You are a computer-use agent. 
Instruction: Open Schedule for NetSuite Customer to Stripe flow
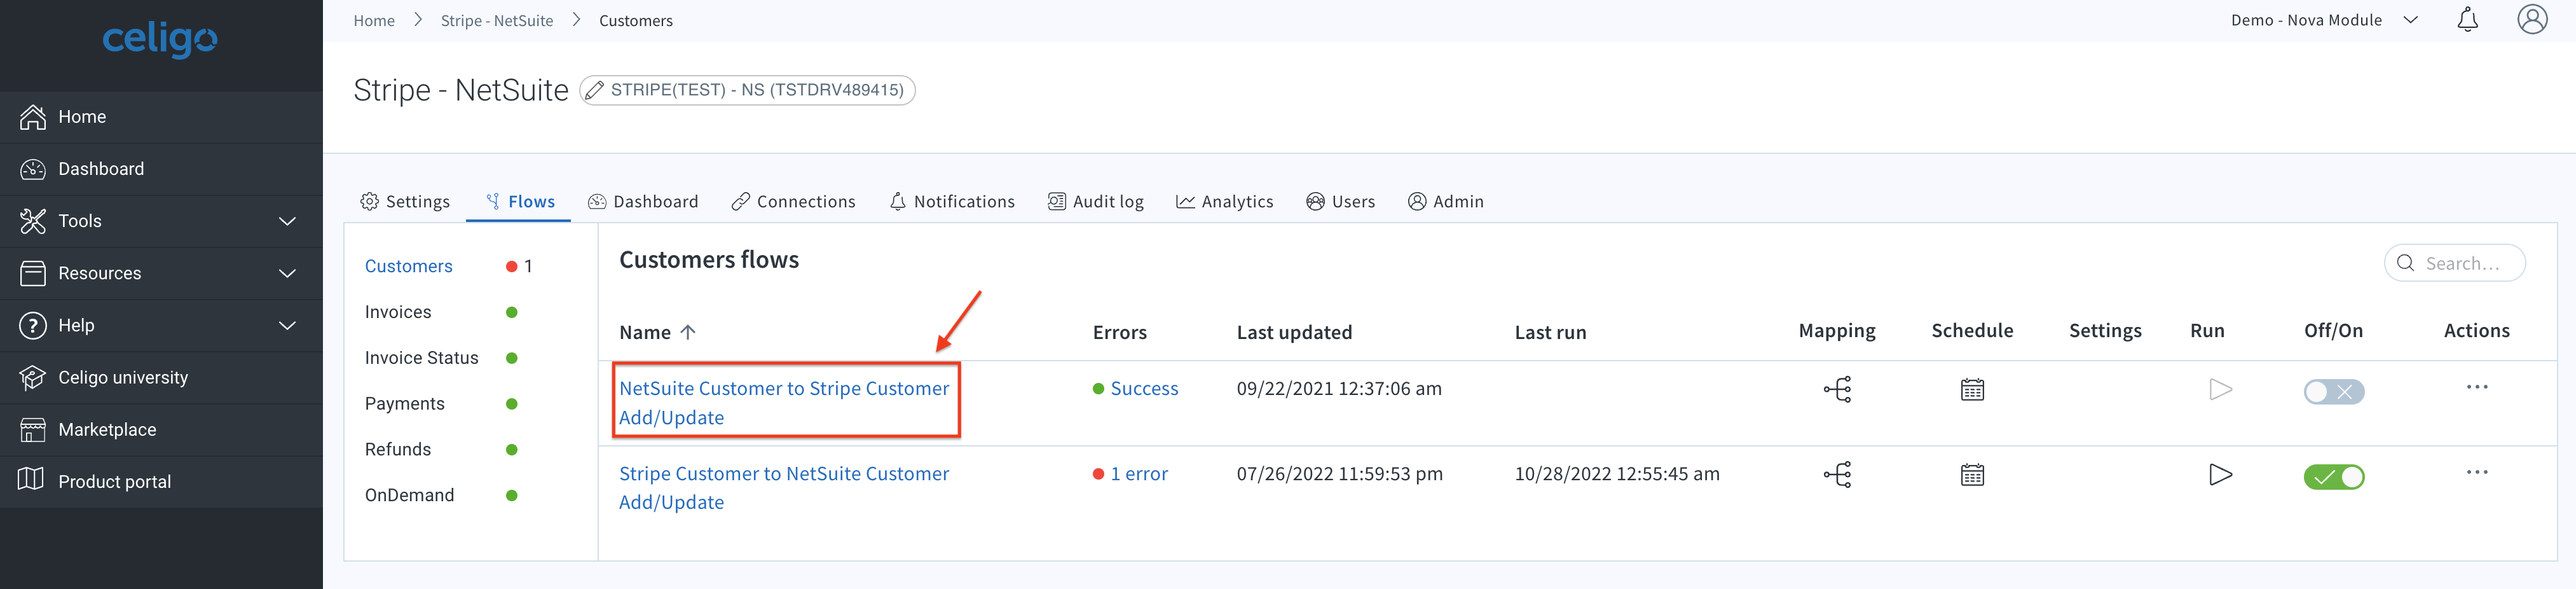click(x=1972, y=389)
